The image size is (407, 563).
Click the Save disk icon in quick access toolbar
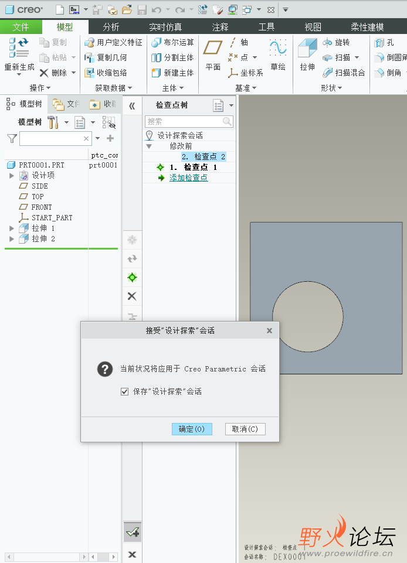coord(142,10)
